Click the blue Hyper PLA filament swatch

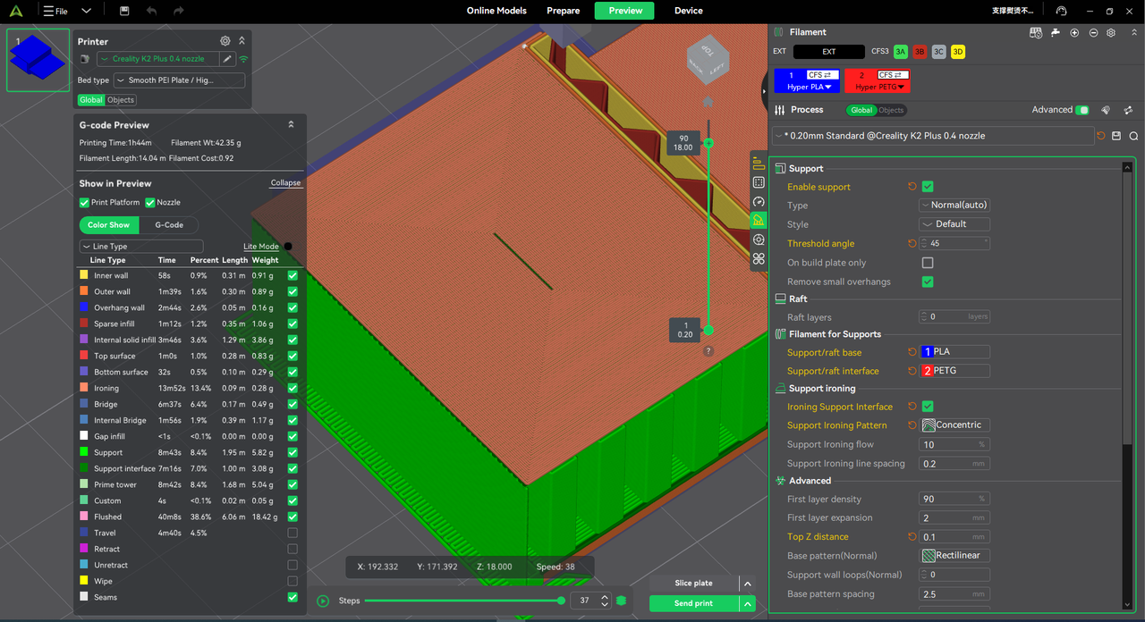tap(808, 81)
